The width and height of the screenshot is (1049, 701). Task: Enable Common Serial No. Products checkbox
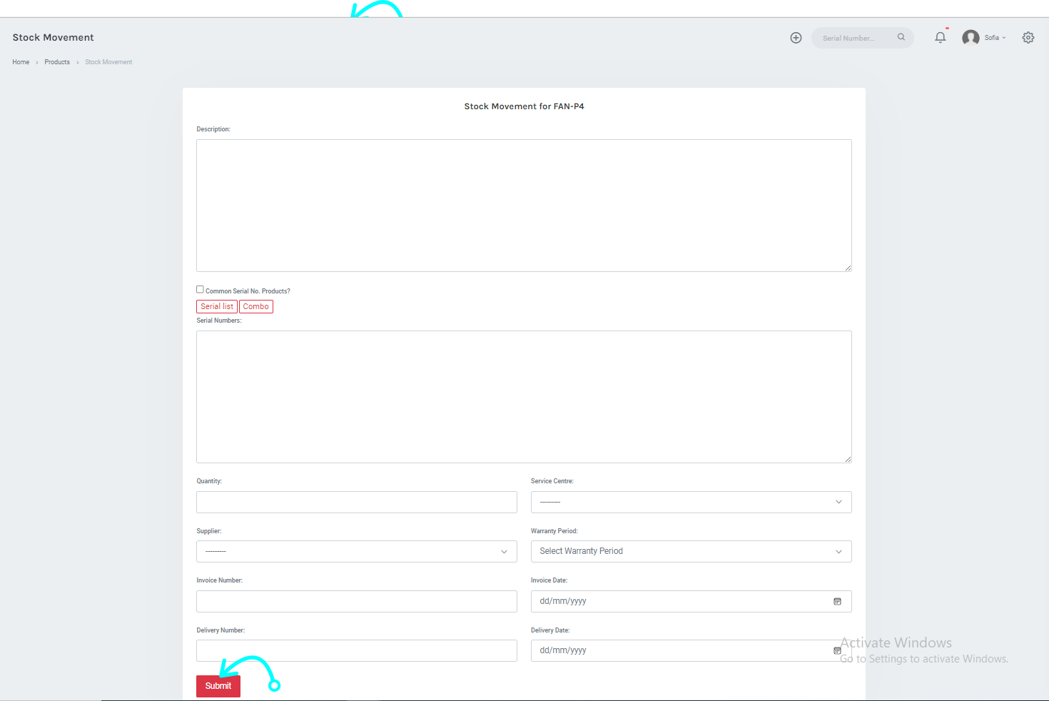pyautogui.click(x=200, y=289)
